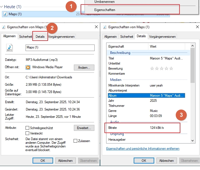Click the file path C:\Users\Administrator\Downloads
The image size is (200, 170).
tap(49, 77)
